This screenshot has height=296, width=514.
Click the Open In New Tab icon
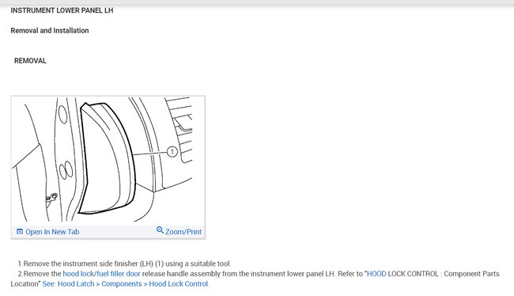[20, 232]
